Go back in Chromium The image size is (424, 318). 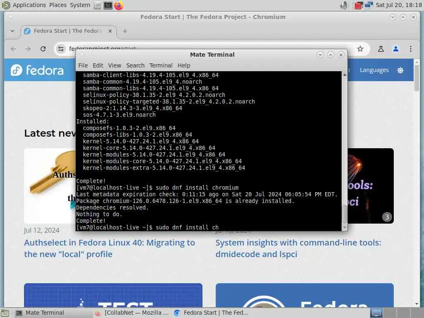point(13,49)
